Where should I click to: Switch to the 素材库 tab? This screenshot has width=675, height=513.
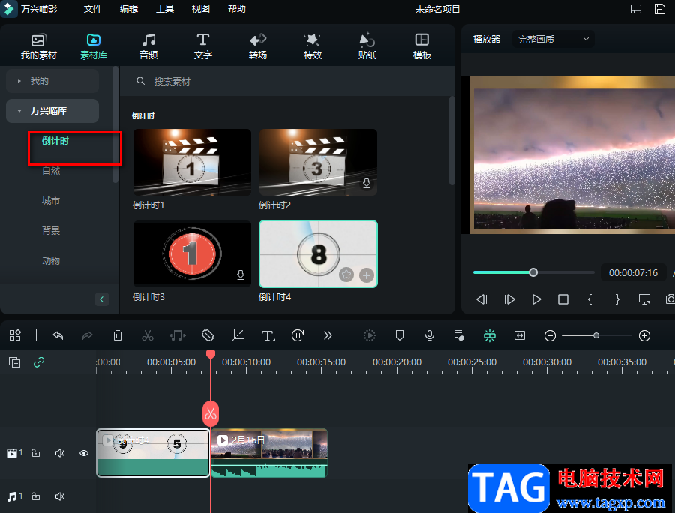[x=94, y=46]
